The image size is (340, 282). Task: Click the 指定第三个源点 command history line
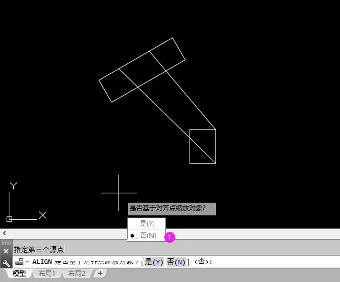[39, 250]
